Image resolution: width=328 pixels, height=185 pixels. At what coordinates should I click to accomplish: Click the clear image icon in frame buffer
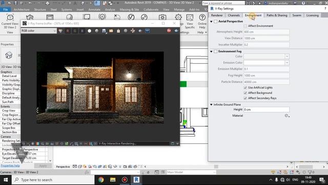(x=118, y=31)
